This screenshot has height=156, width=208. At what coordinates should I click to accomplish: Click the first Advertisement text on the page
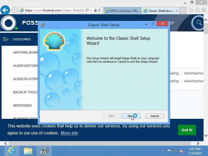click(x=194, y=73)
